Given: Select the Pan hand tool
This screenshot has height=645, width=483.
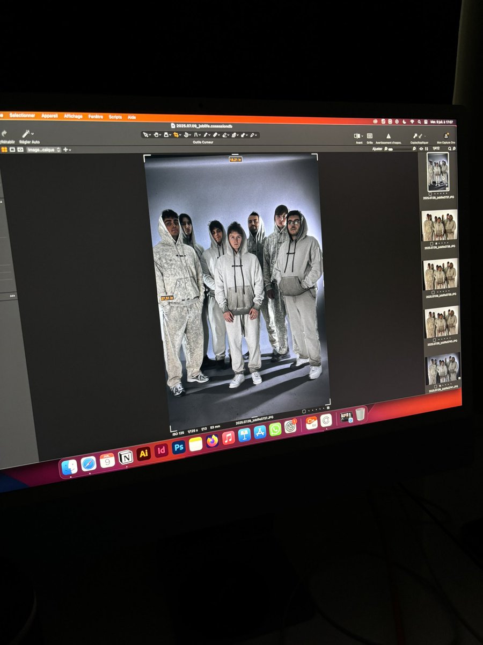Looking at the screenshot, I should [x=156, y=134].
